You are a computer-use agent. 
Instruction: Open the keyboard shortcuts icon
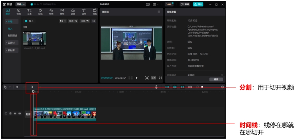tap(148, 4)
